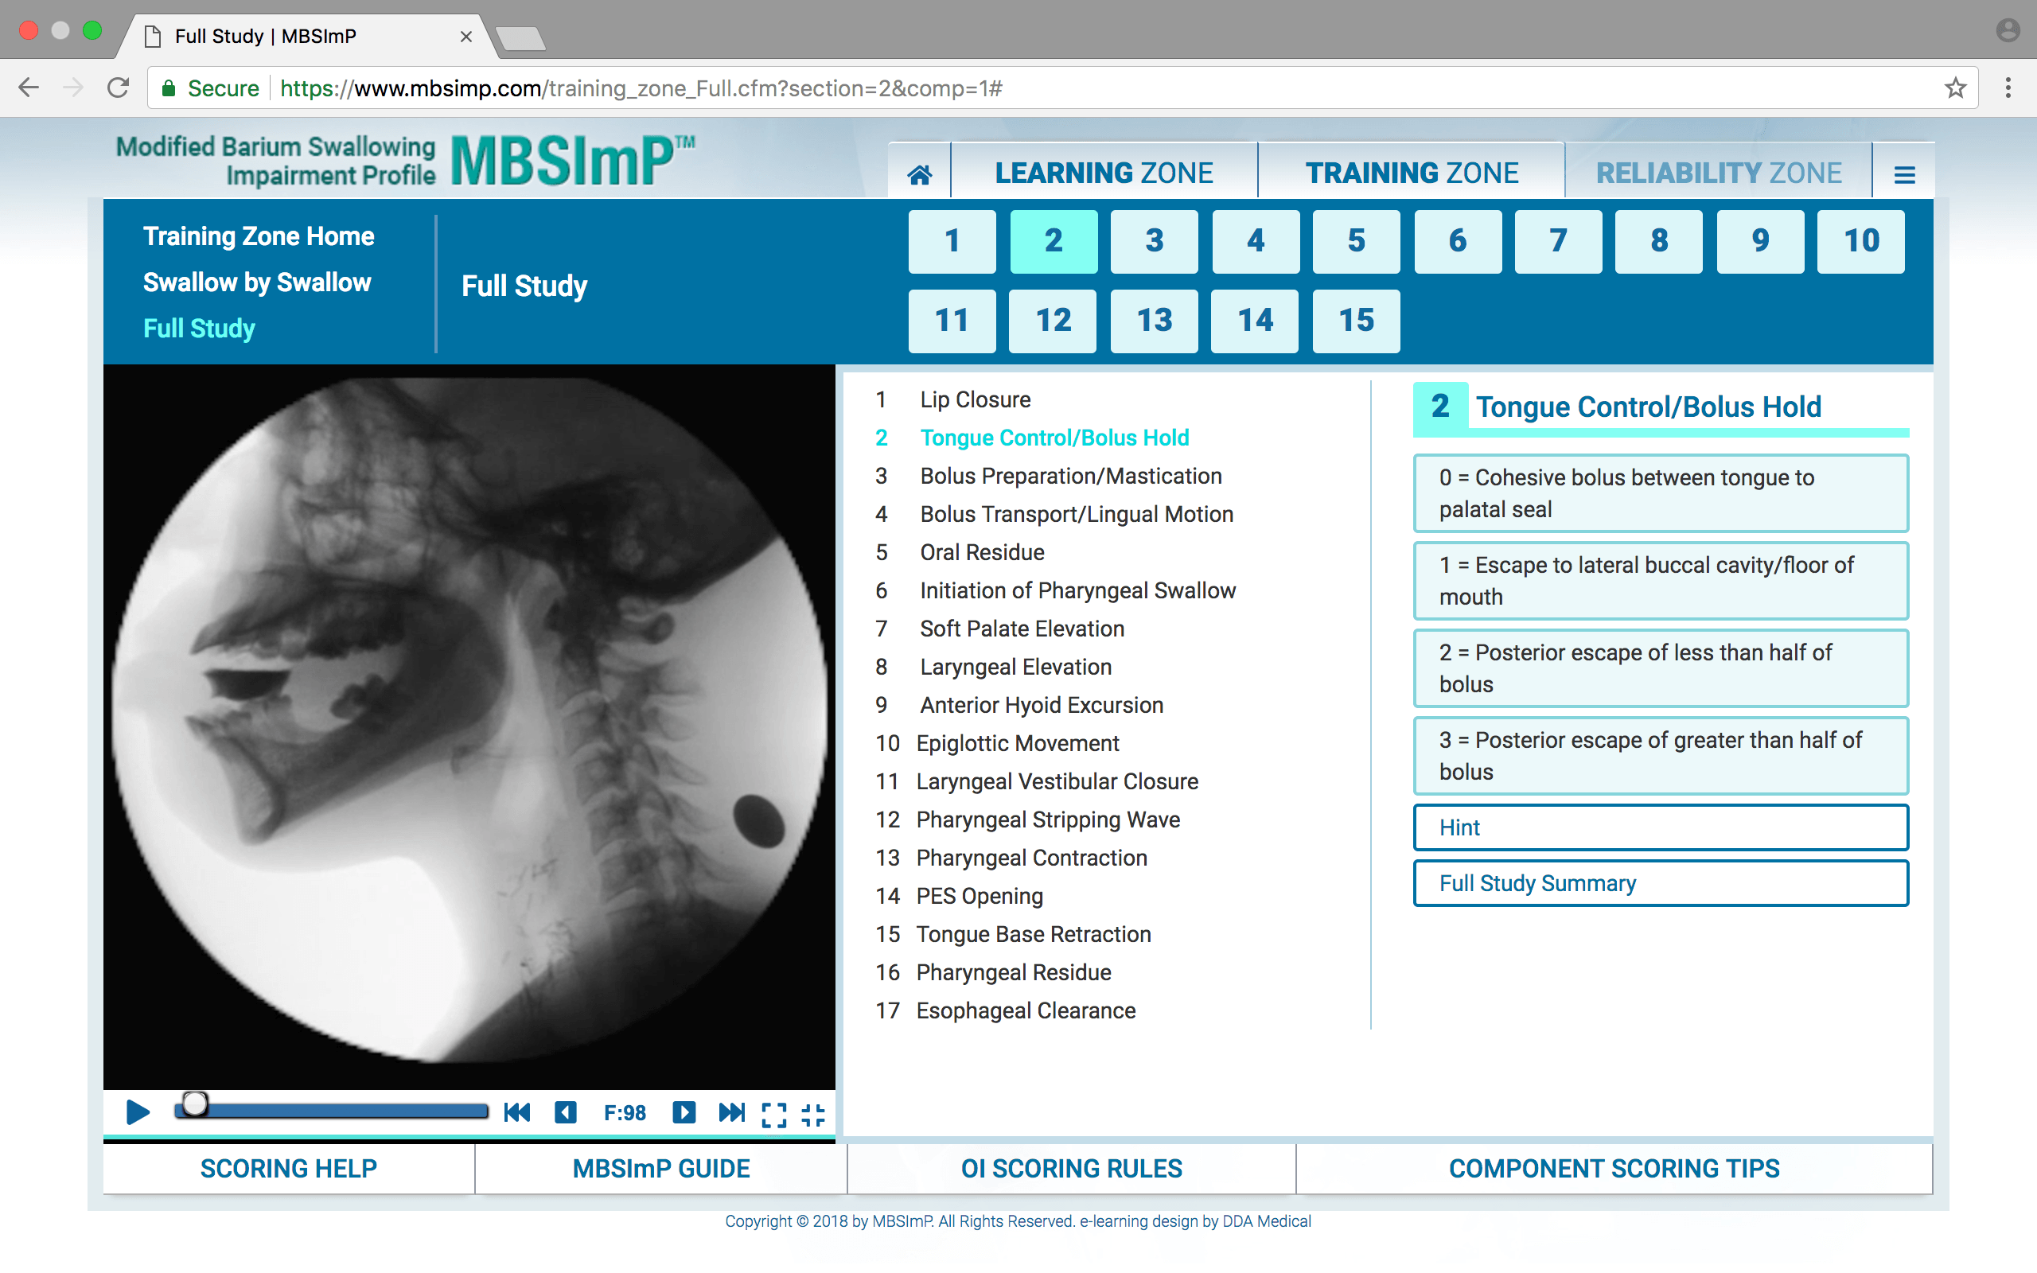
Task: Select study number 11
Action: 952,321
